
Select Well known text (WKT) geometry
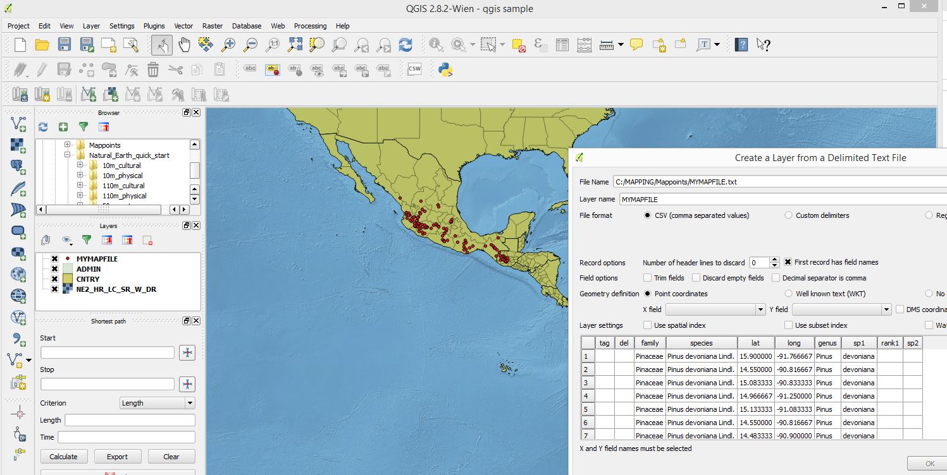coord(788,294)
